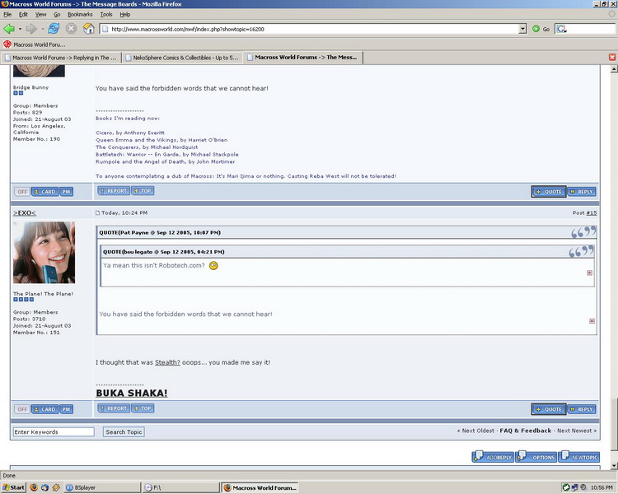Open the Tools menu

click(106, 15)
